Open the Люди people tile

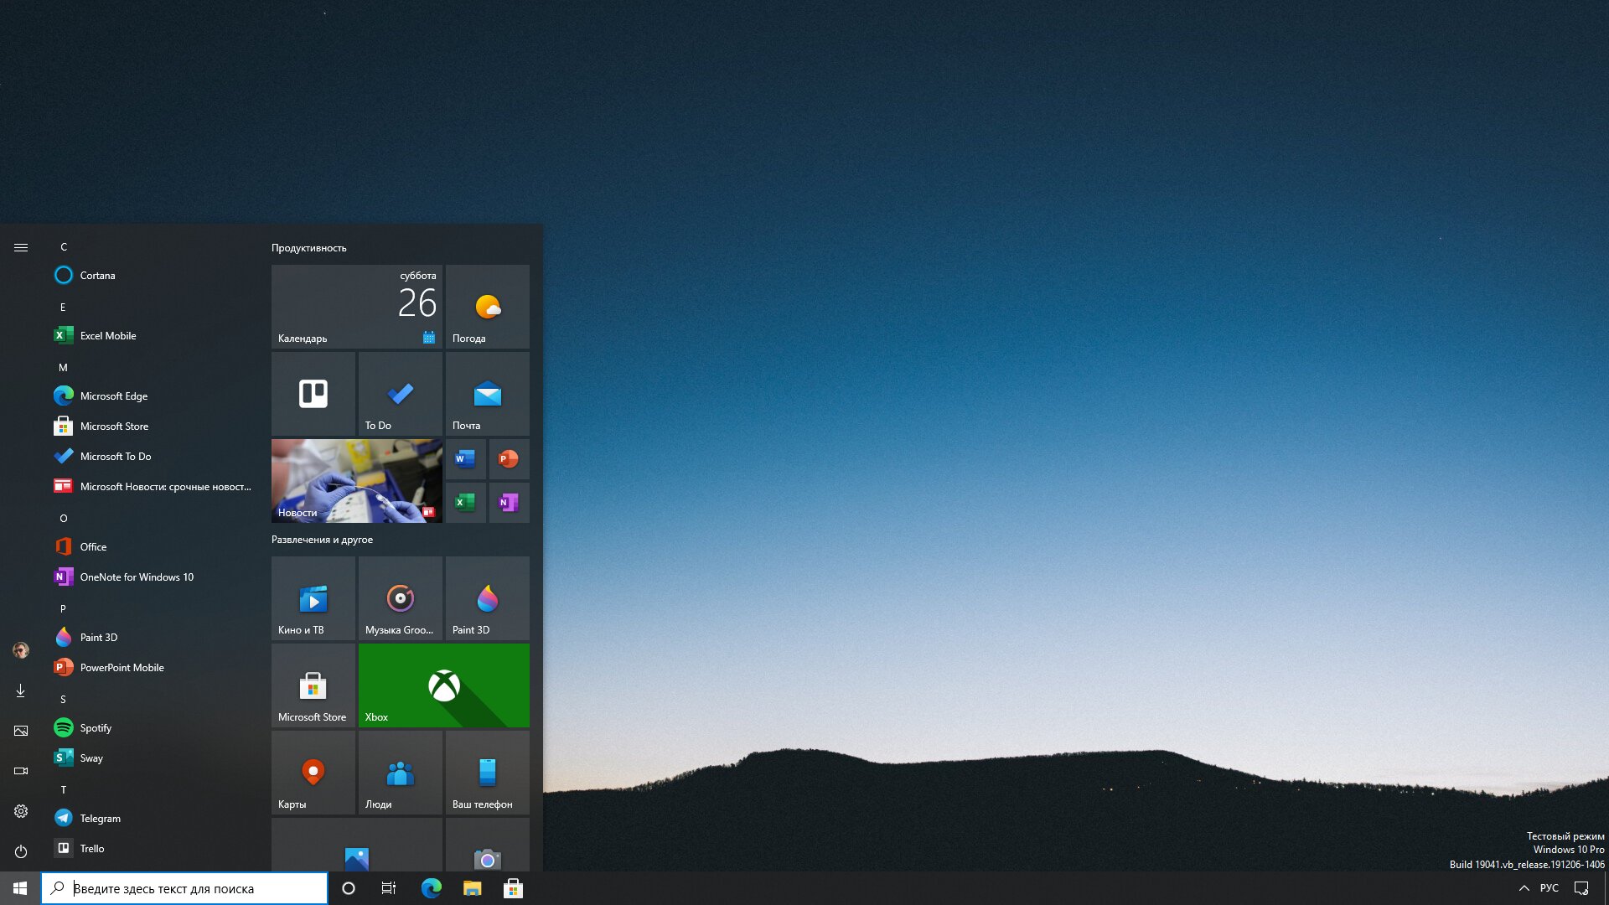tap(401, 773)
